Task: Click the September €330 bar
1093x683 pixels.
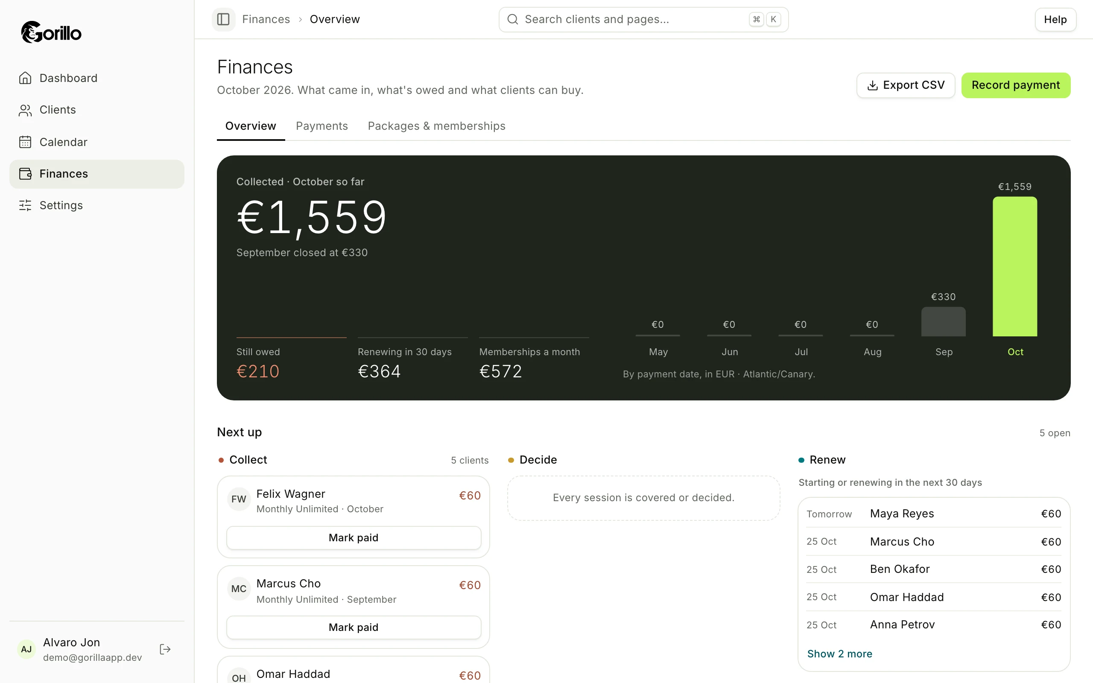Action: click(x=943, y=321)
